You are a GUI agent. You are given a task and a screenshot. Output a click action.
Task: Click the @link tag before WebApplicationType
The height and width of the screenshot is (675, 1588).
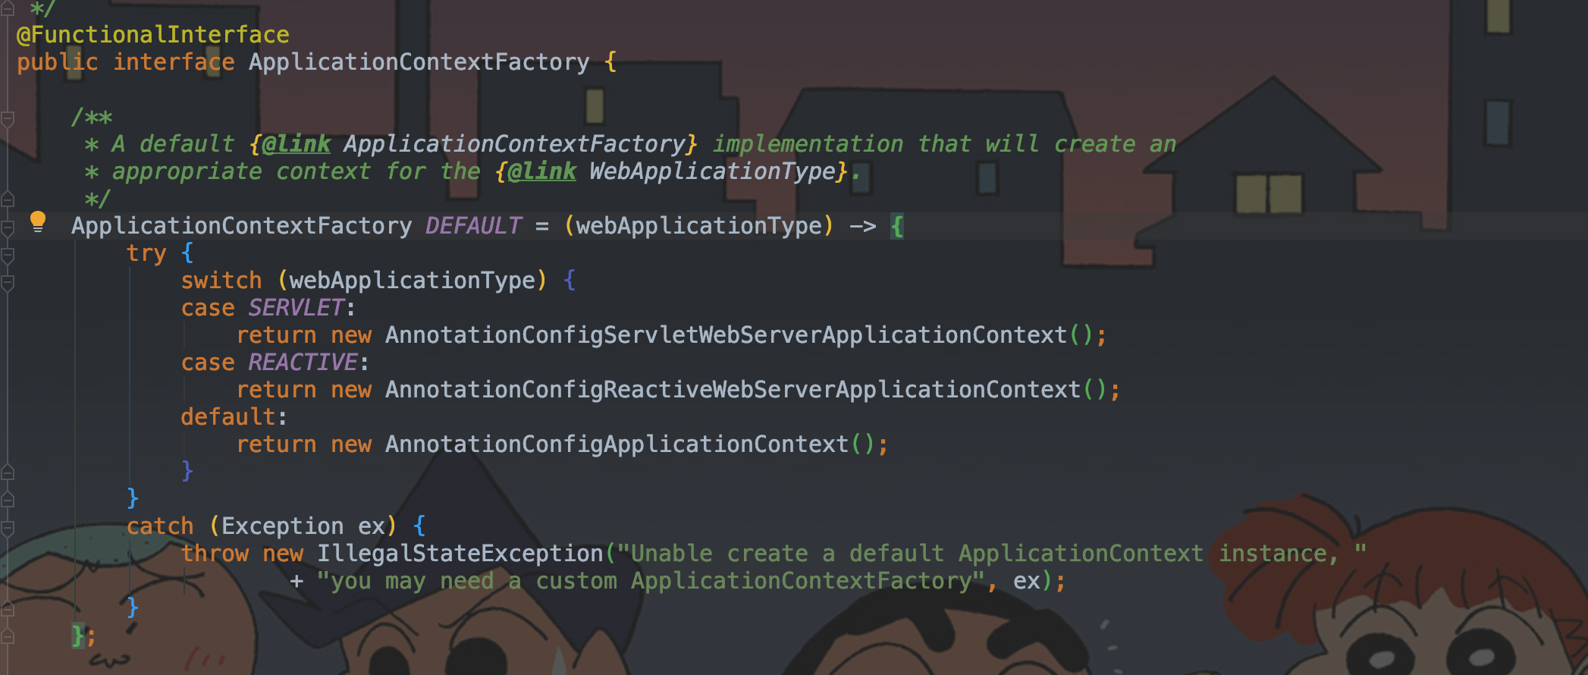pos(541,171)
